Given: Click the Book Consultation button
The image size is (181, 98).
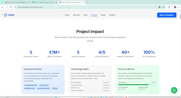Looking at the screenshot, I should [x=167, y=15].
